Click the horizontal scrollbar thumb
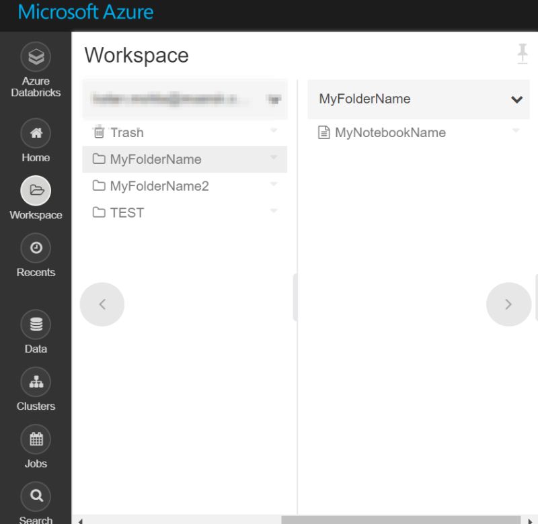 [x=401, y=520]
